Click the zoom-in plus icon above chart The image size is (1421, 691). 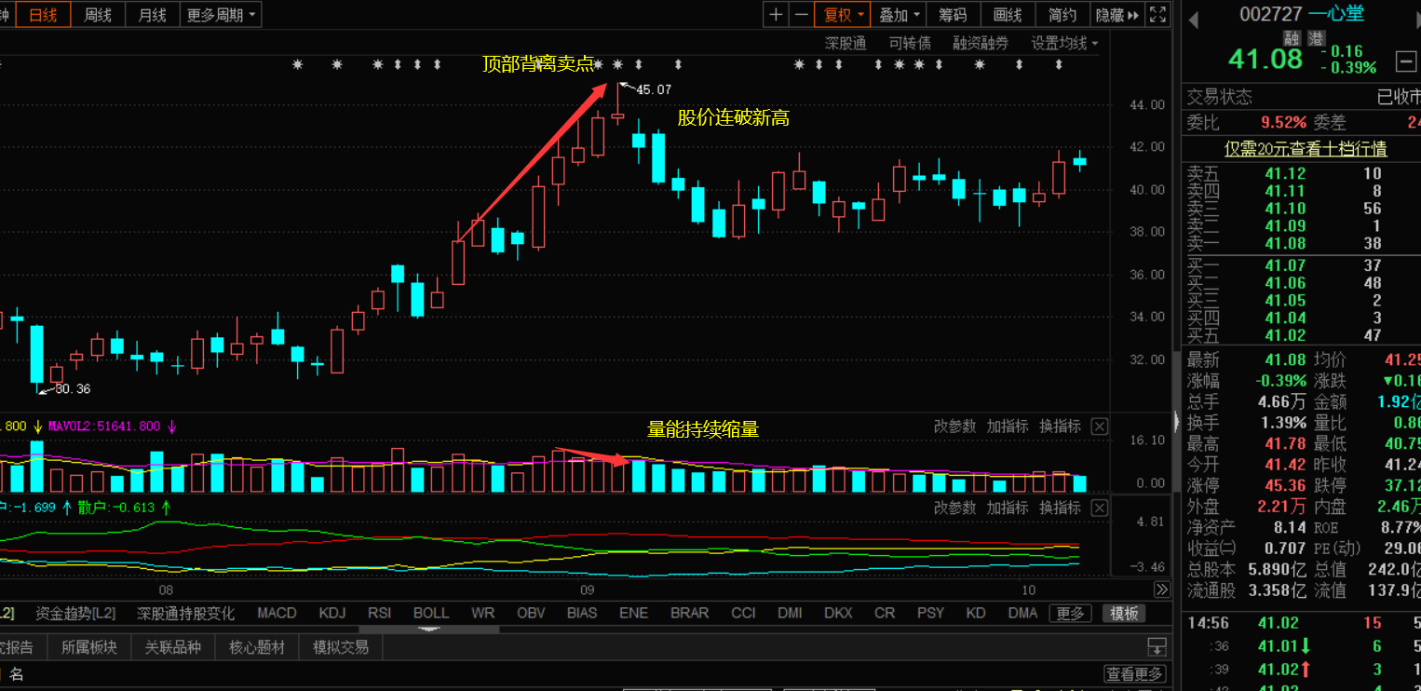(x=776, y=15)
